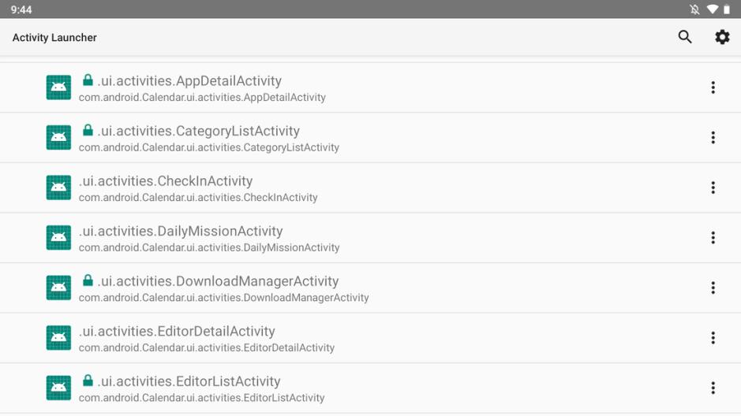Select the com.android.Calendar.ui.activities.DownloadManagerActivity path
The height and width of the screenshot is (416, 741).
(224, 297)
